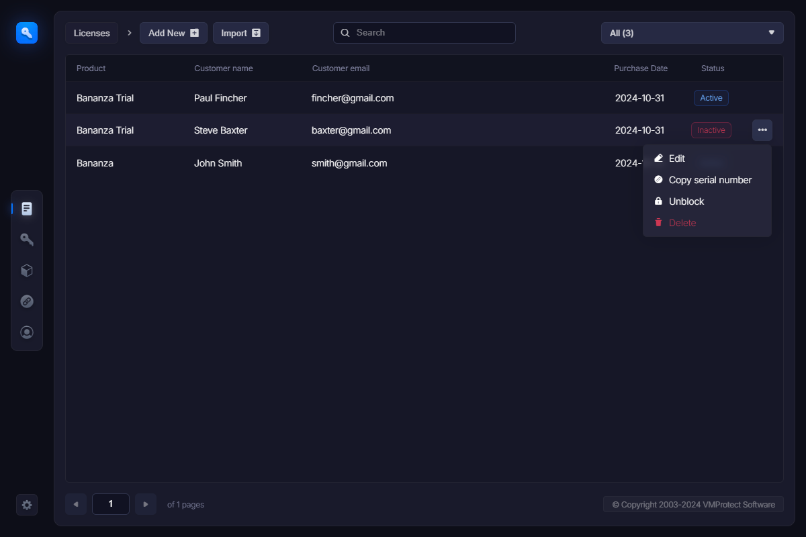The image size is (806, 537).
Task: Go to the previous page arrow
Action: [76, 504]
